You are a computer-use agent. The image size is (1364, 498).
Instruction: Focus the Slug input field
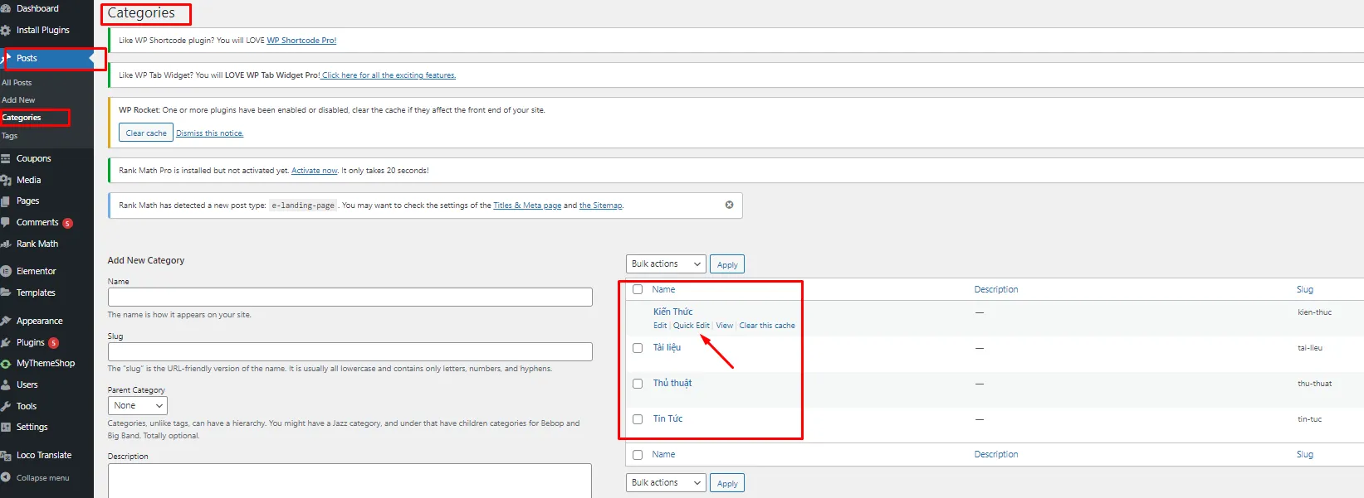(x=350, y=351)
